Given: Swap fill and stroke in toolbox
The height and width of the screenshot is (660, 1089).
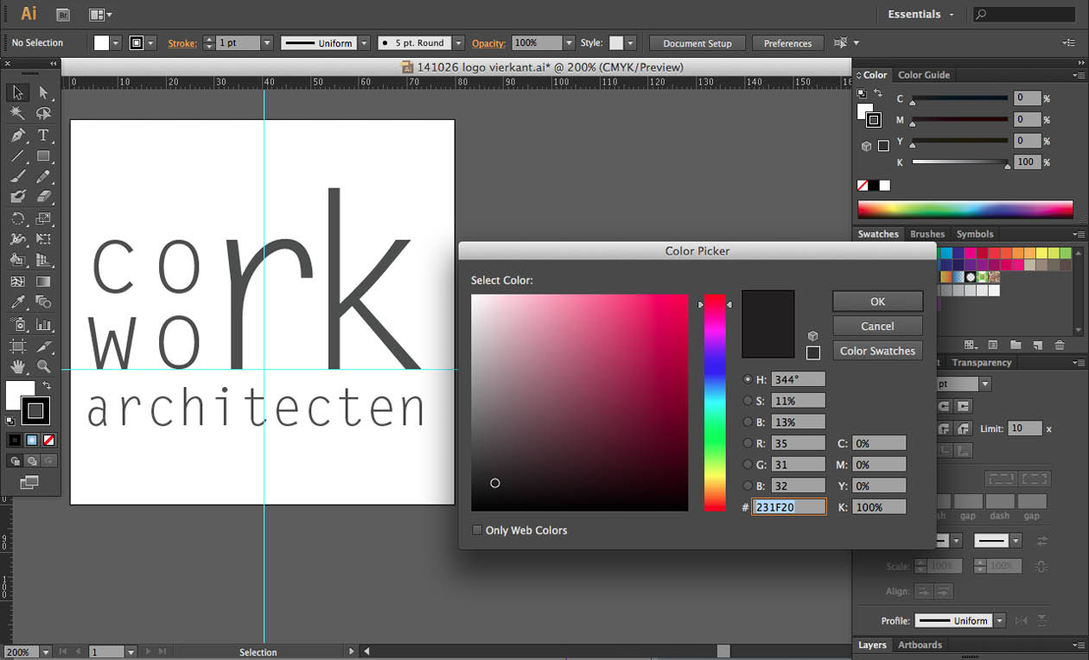Looking at the screenshot, I should click(47, 385).
